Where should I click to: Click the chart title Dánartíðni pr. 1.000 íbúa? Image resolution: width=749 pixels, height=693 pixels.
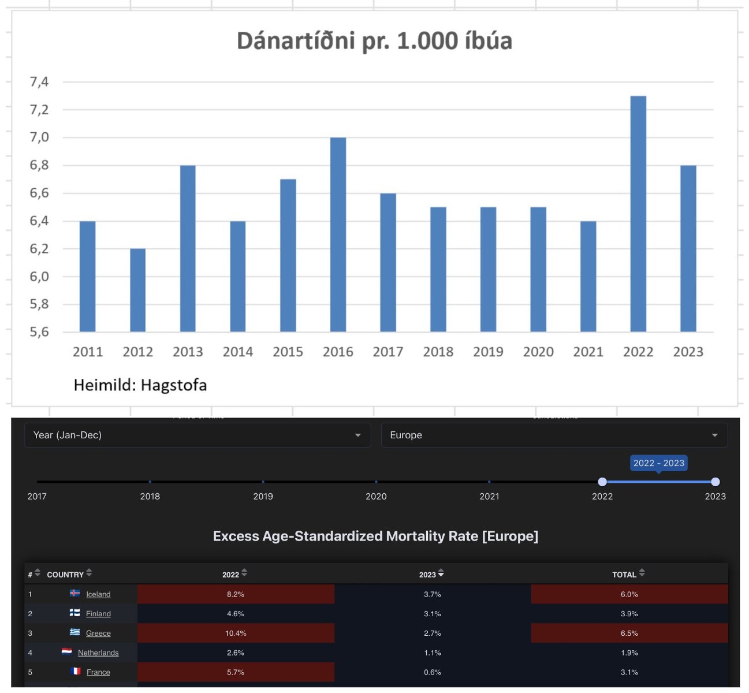(375, 42)
